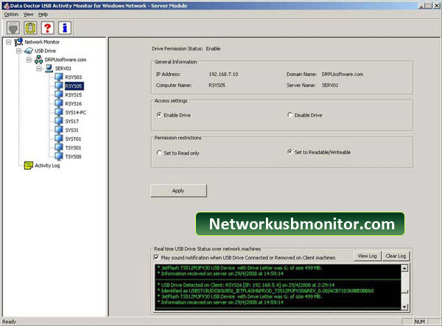Click the TSYS08 computer icon

[x=59, y=156]
